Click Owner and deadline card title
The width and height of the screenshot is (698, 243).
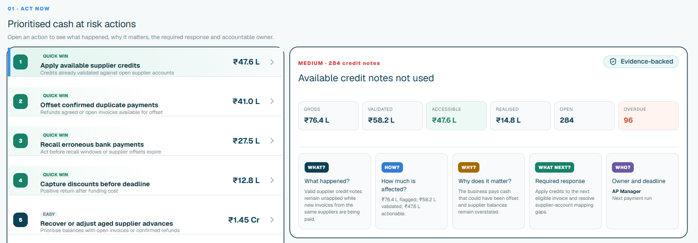[639, 181]
